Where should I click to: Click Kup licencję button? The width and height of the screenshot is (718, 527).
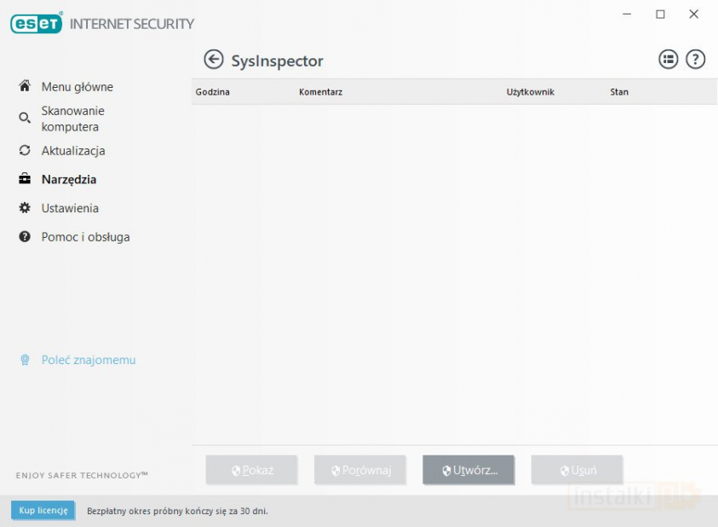[43, 511]
